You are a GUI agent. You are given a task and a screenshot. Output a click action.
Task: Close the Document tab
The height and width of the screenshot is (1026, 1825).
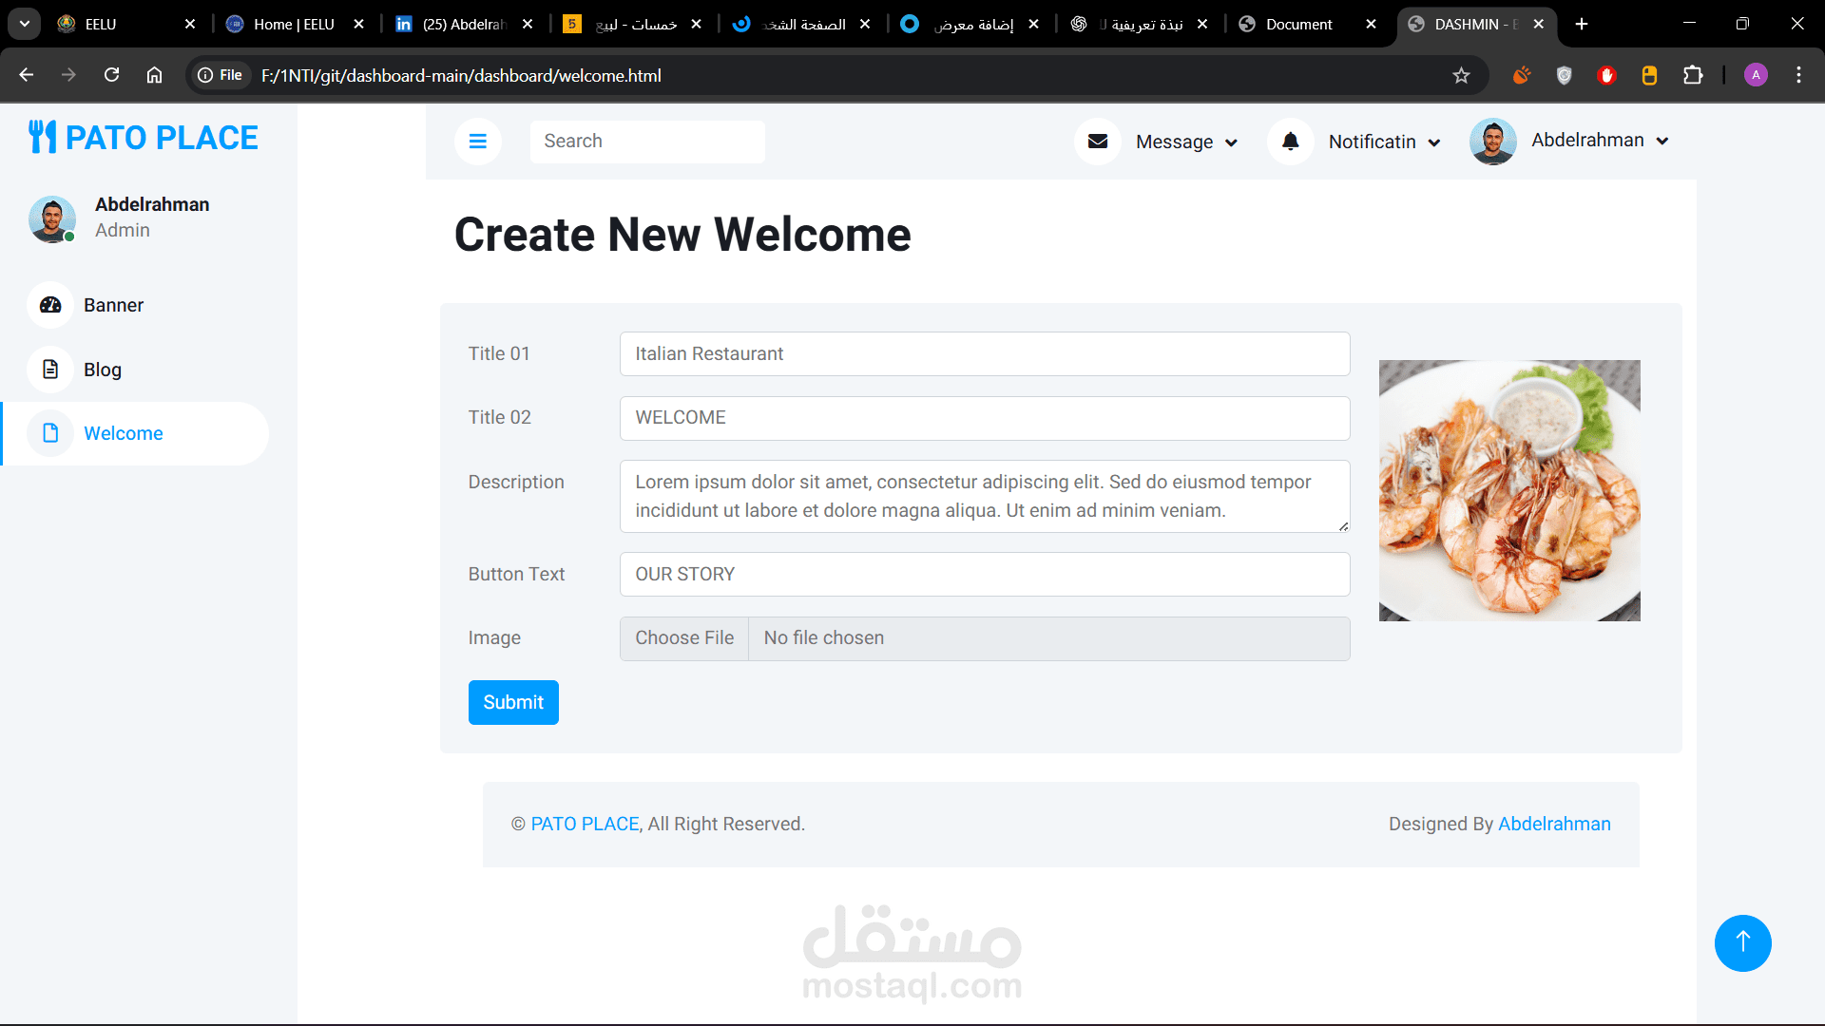click(x=1371, y=24)
